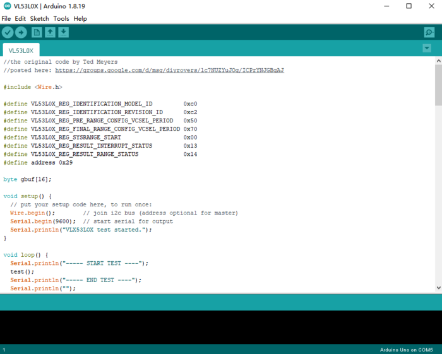
Task: Open the File menu
Action: tap(6, 18)
